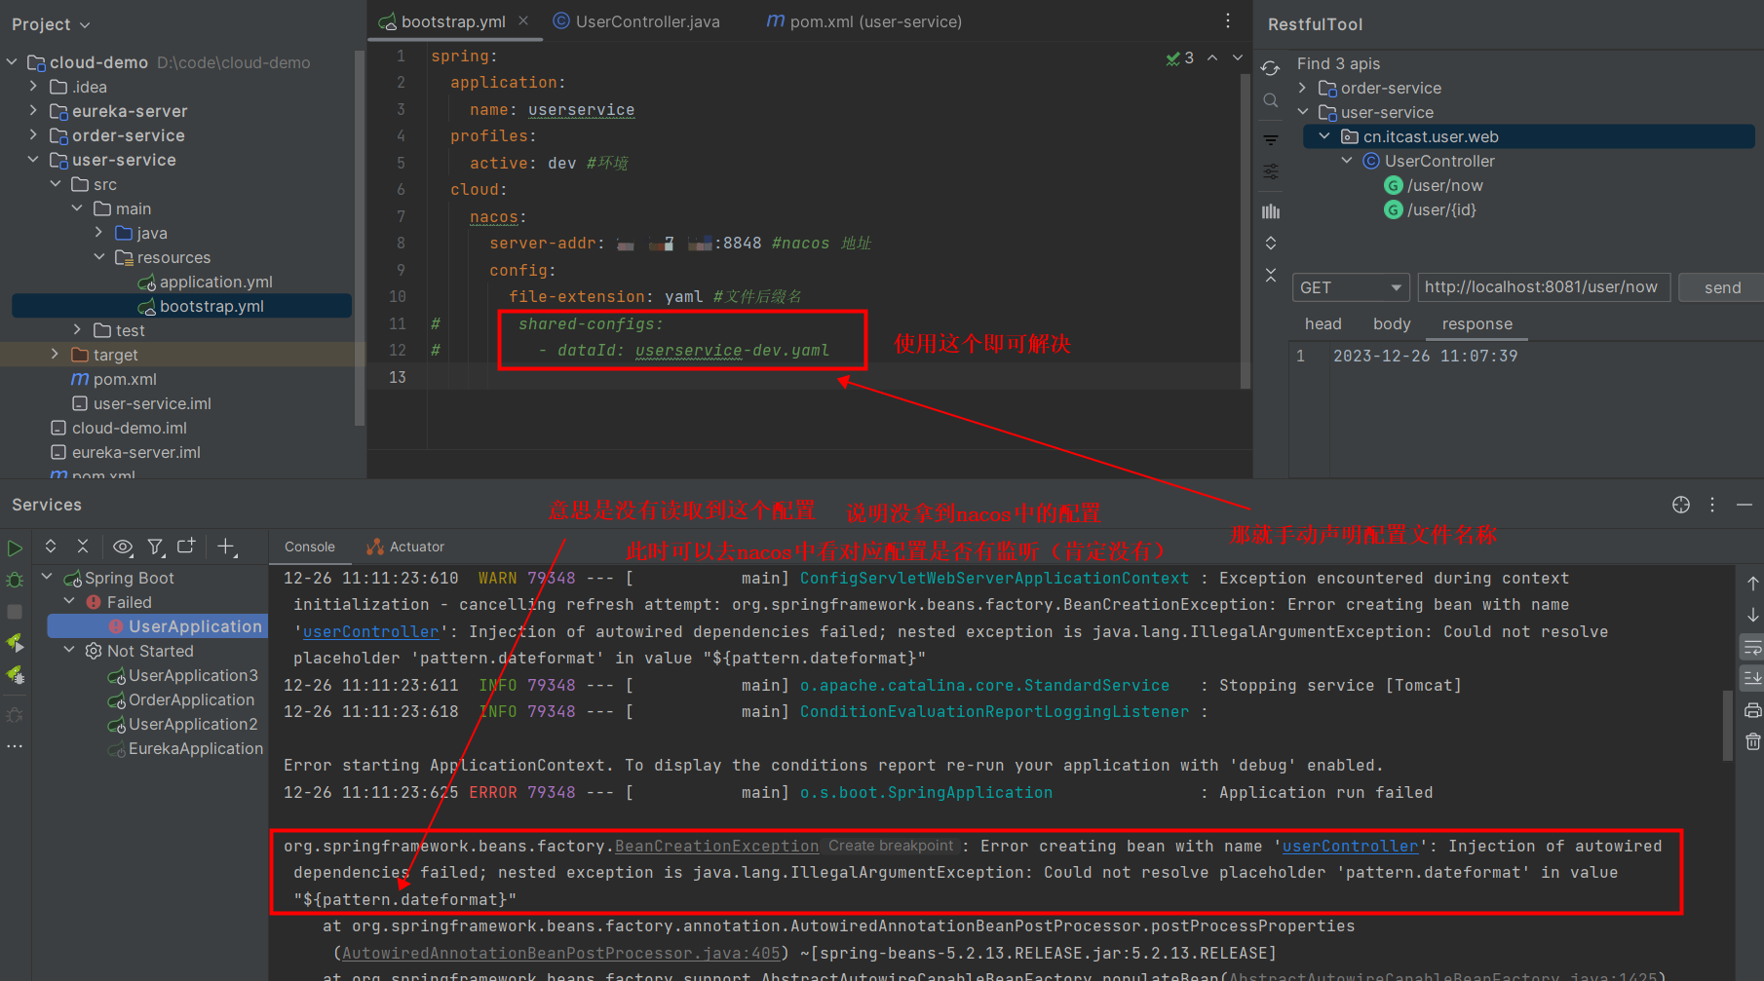1764x981 pixels.
Task: Open the eye view options in Services
Action: coord(123,547)
